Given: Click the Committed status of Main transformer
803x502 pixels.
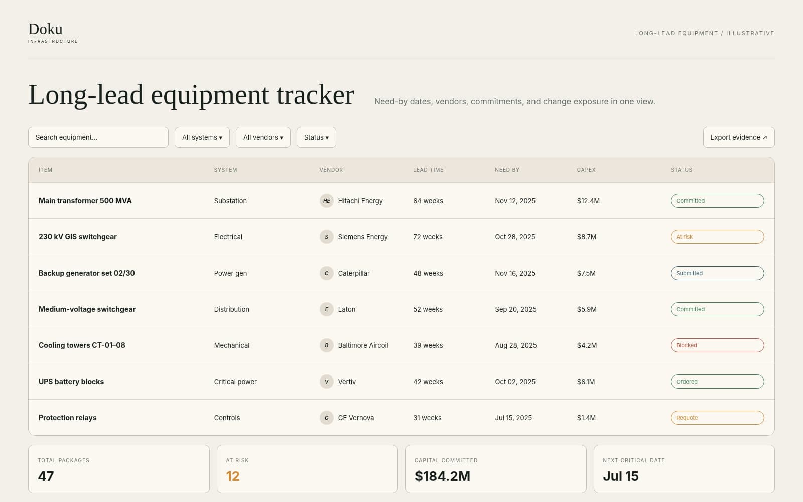Looking at the screenshot, I should pos(717,201).
